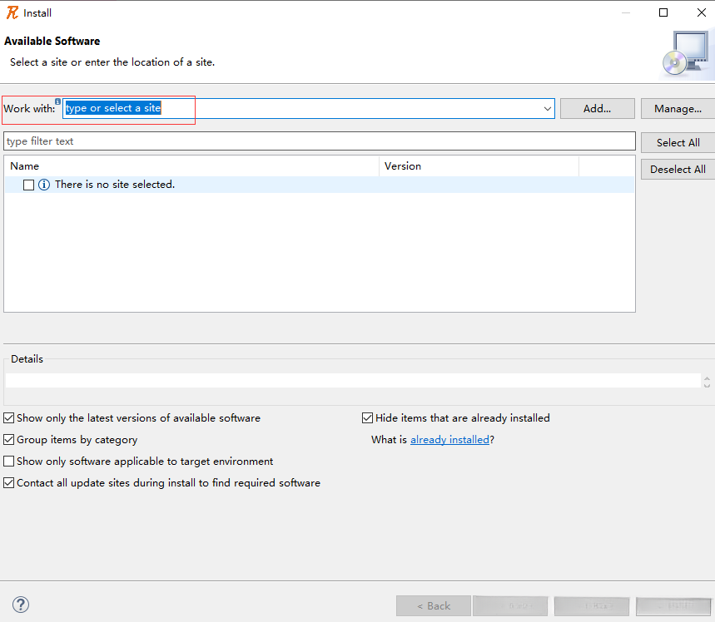Screen dimensions: 715x622
Task: Click the content assist hint icon by Work with
Action: click(58, 101)
